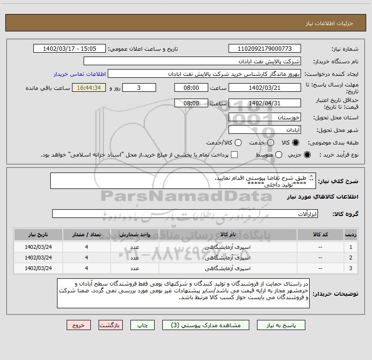Click the پاسخ به نیاز button
This screenshot has height=360, width=372.
(x=281, y=325)
